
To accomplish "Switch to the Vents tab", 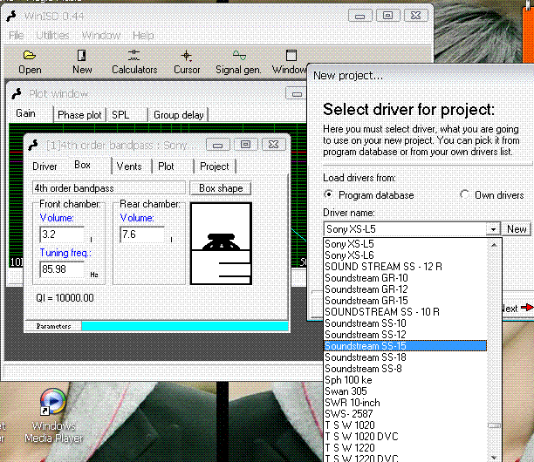I will [x=129, y=166].
